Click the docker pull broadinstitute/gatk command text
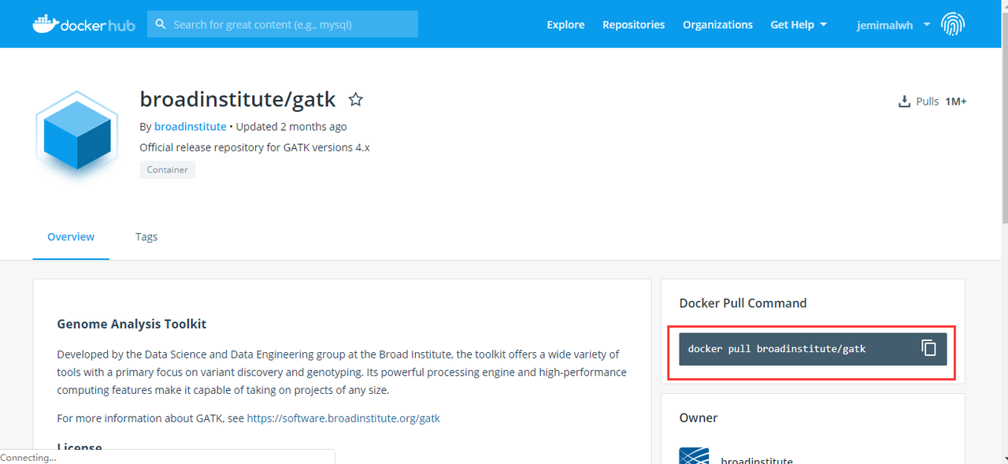 pos(776,348)
